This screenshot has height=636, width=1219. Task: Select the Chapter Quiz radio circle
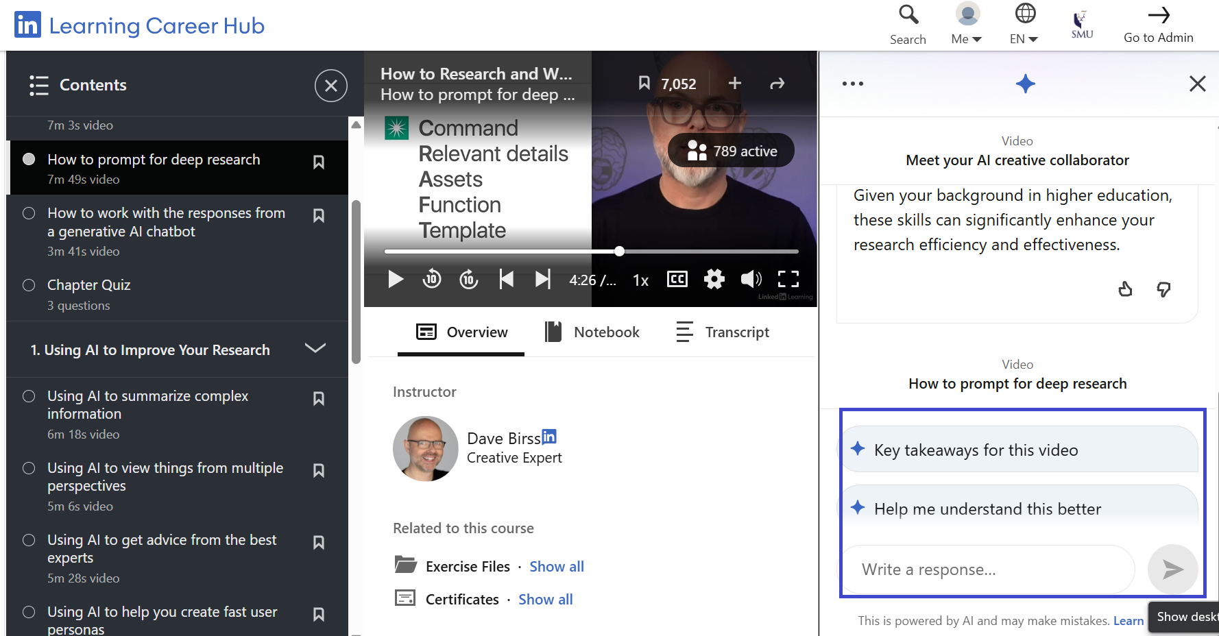[x=29, y=285]
